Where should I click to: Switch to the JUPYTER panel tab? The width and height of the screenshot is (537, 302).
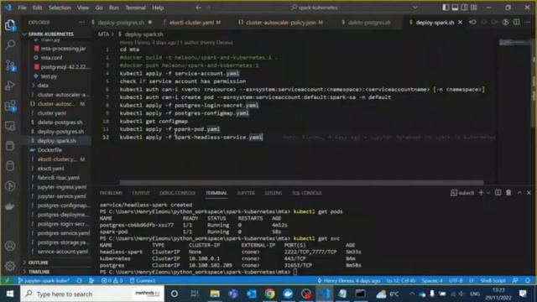246,193
